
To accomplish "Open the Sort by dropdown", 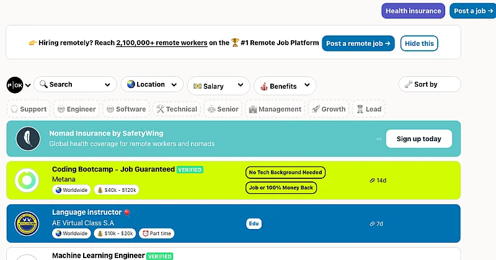I will pyautogui.click(x=429, y=84).
